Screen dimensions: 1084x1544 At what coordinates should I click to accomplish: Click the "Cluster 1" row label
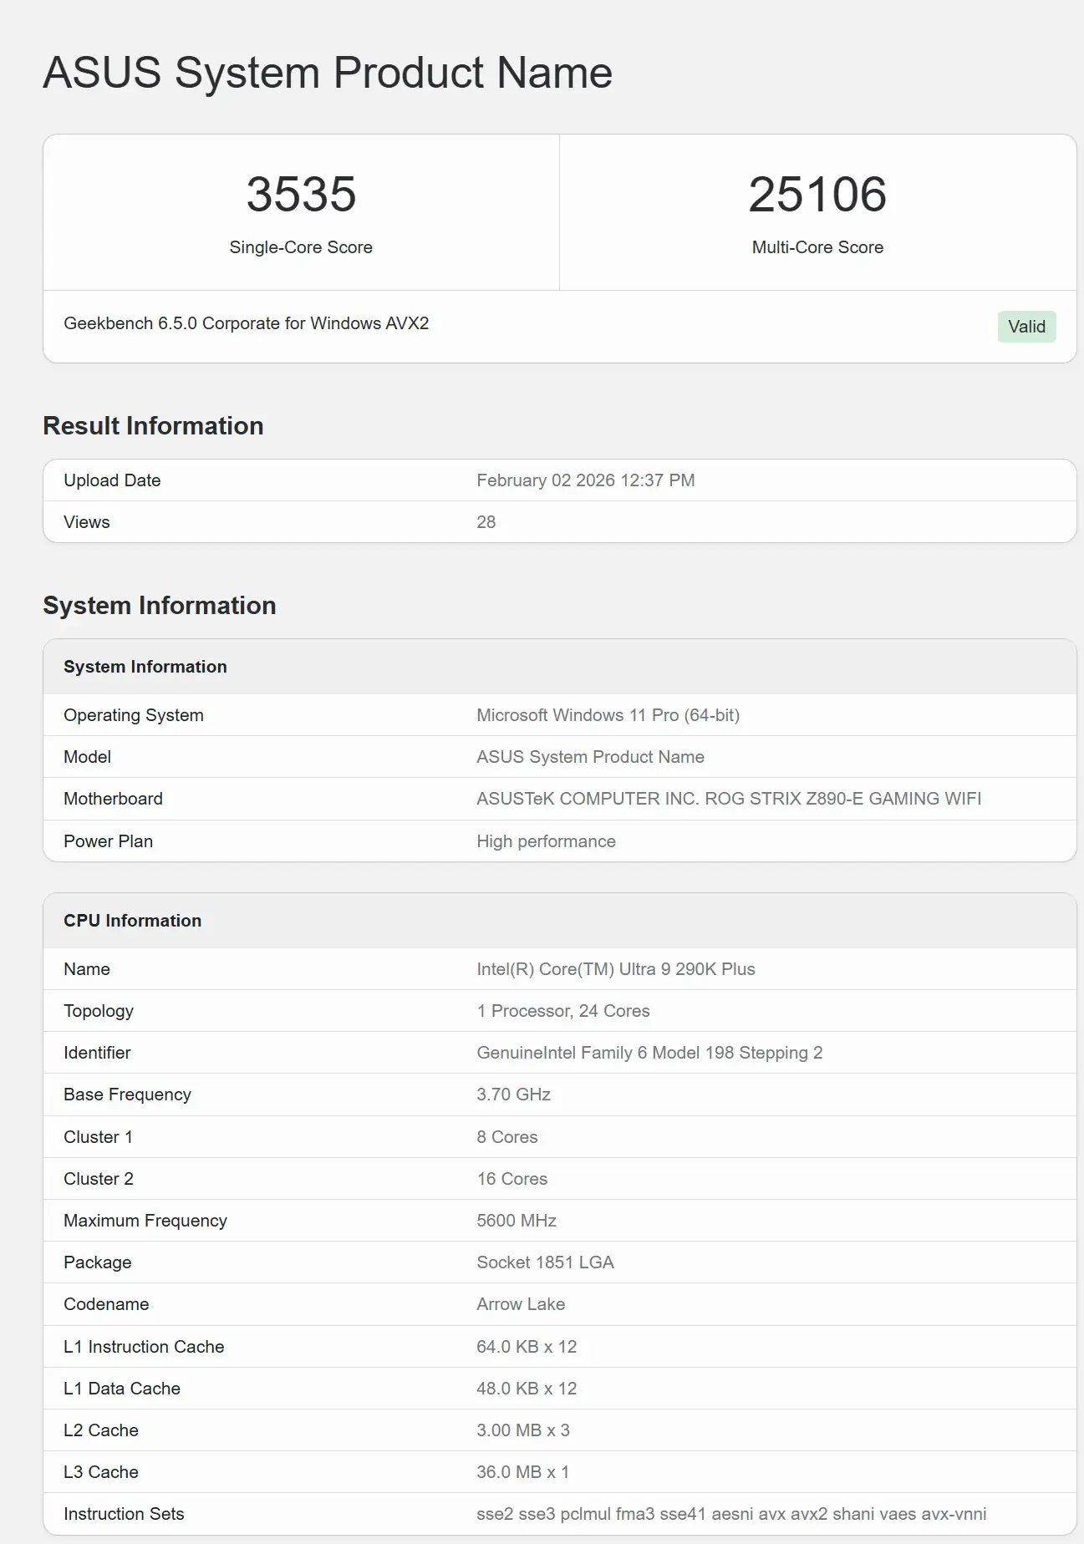pos(98,1137)
